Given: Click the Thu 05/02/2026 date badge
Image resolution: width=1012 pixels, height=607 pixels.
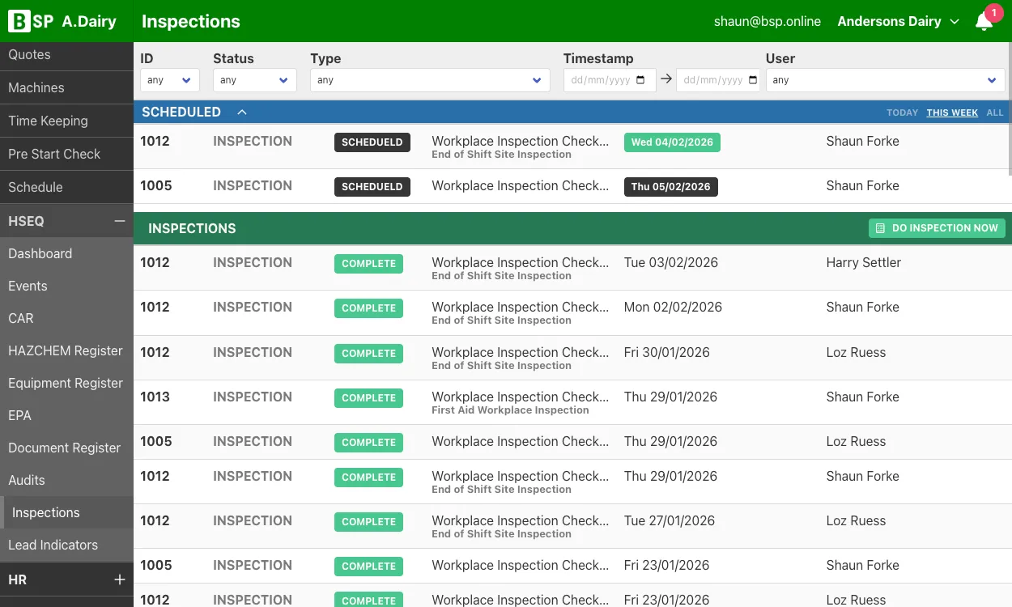Looking at the screenshot, I should point(670,187).
